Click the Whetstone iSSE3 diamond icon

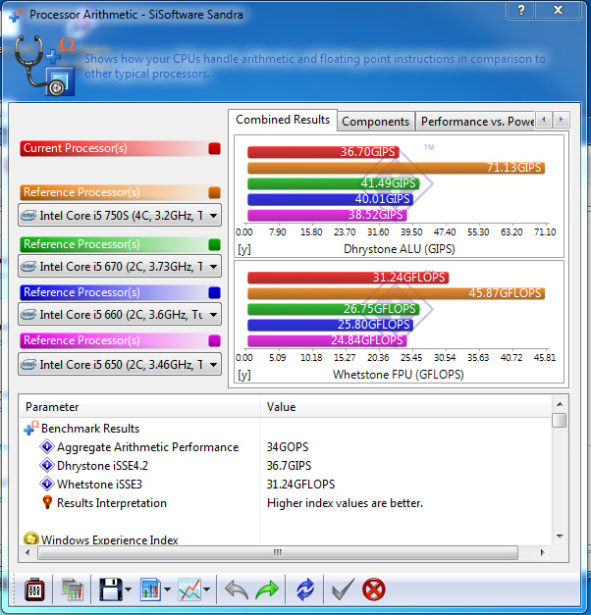[47, 484]
